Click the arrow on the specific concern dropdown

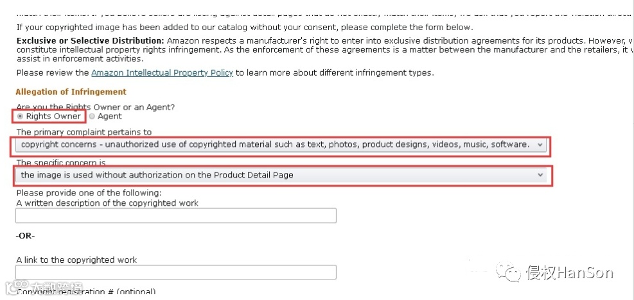click(540, 175)
